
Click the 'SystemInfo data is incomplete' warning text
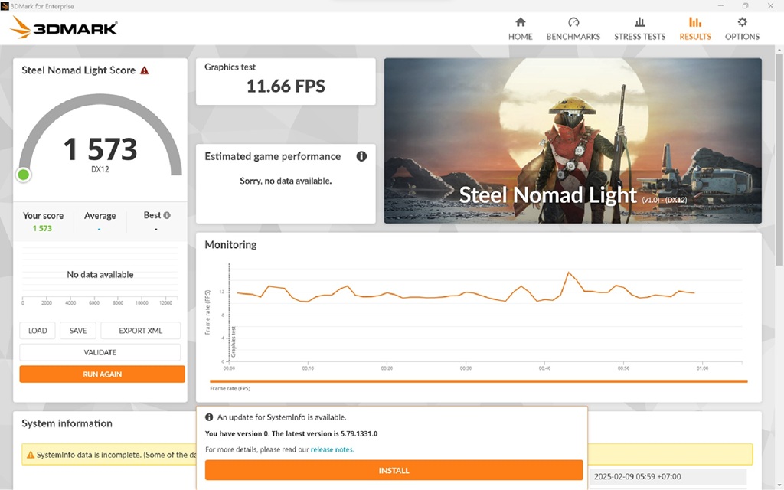tap(116, 455)
